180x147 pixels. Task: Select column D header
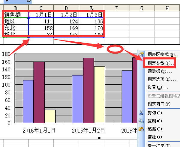pyautogui.click(x=66, y=8)
